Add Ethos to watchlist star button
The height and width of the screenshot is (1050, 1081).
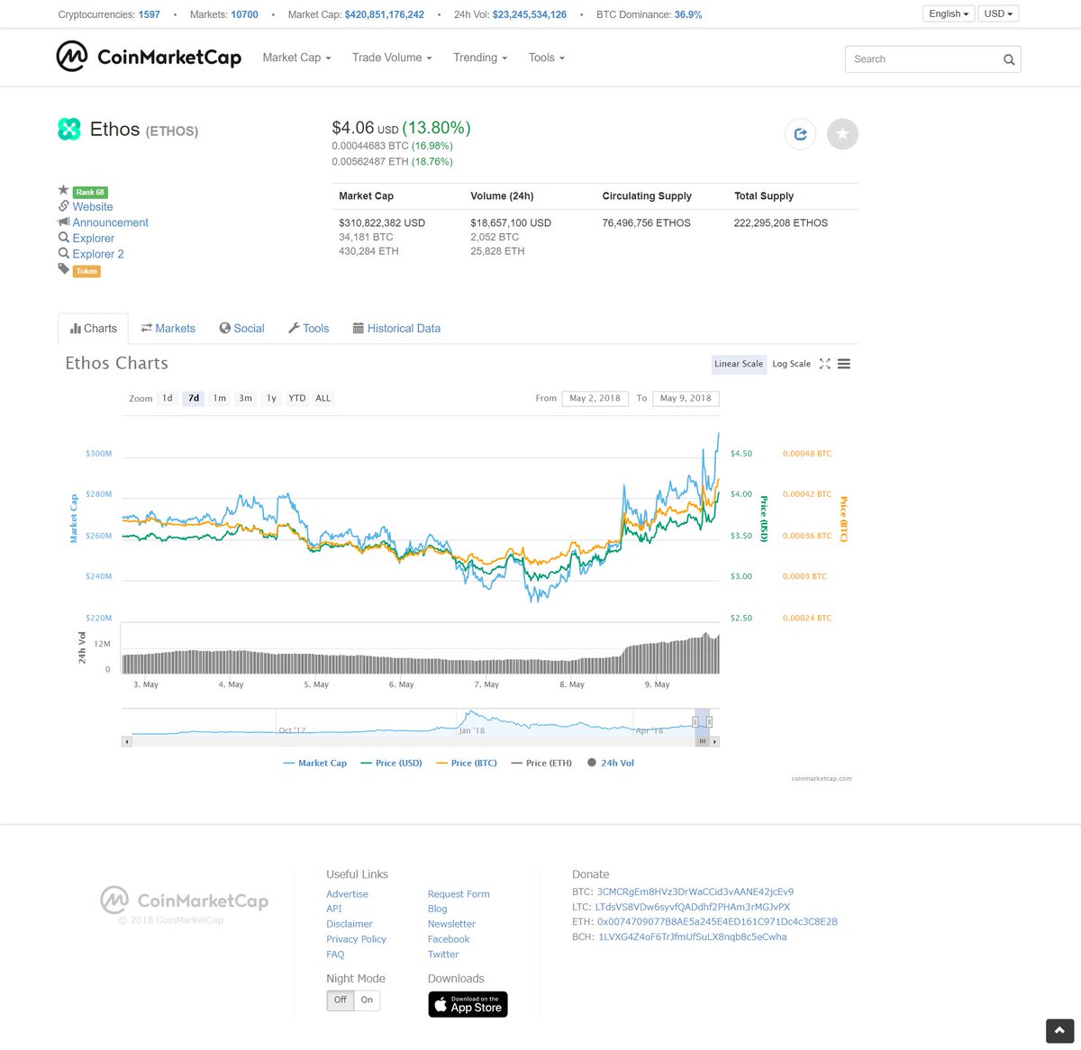(x=842, y=134)
